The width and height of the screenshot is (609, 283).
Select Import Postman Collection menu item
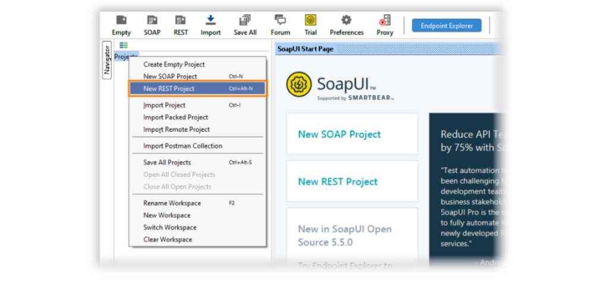(x=183, y=146)
